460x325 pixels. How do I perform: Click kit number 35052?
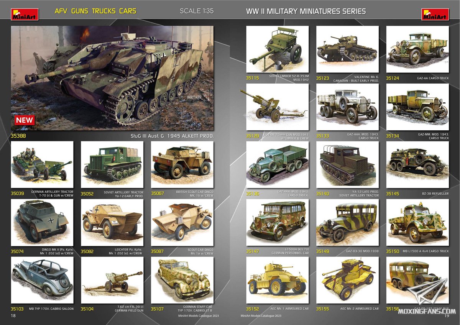click(x=87, y=194)
